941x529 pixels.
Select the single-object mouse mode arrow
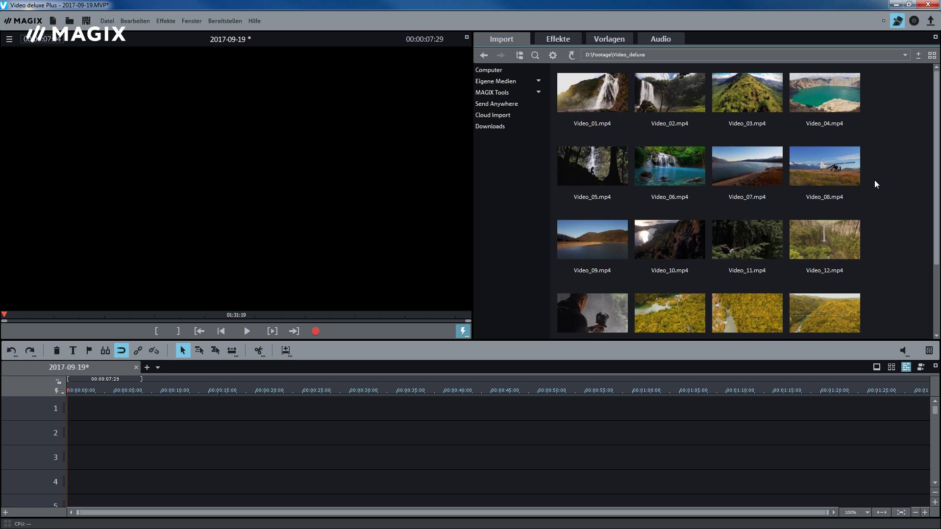[x=183, y=351]
